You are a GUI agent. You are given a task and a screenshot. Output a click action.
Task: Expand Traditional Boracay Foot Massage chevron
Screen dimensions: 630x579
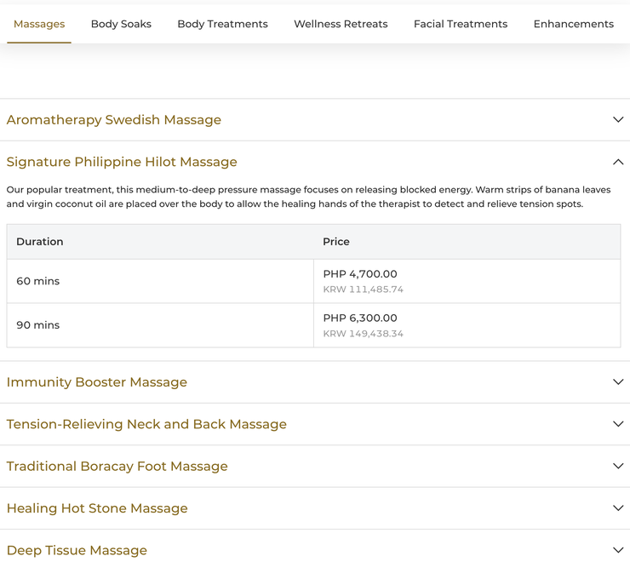(618, 466)
